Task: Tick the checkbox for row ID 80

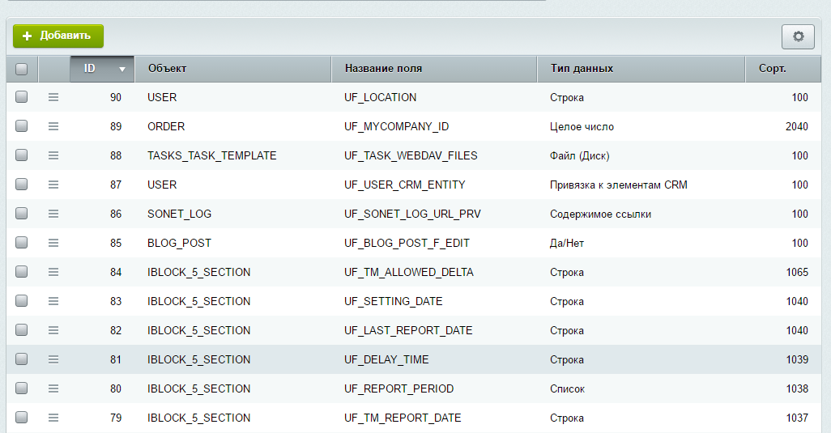Action: point(22,388)
